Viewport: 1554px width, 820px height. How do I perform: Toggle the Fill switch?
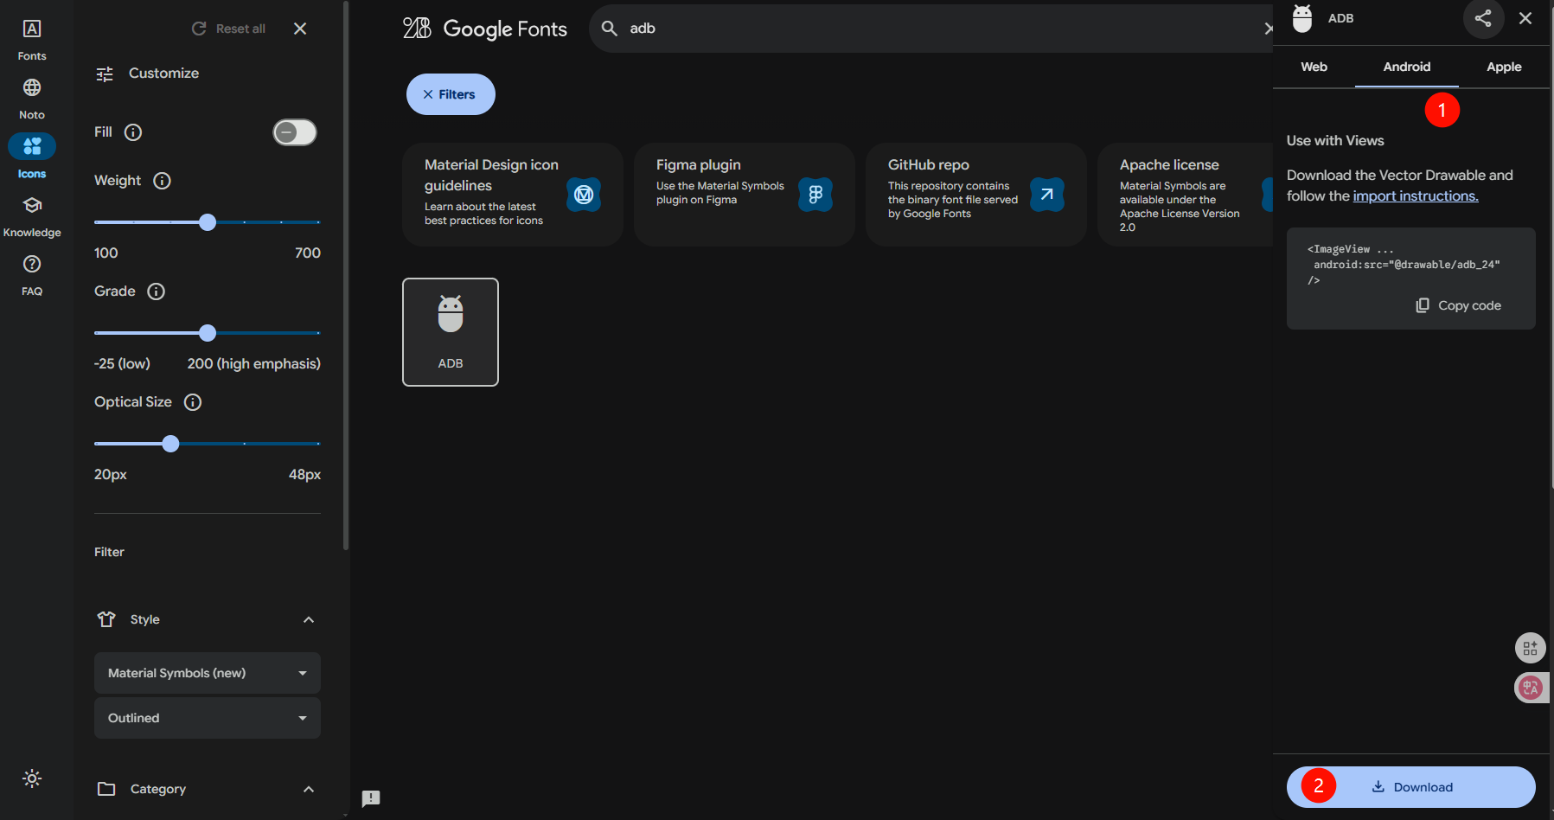coord(295,132)
